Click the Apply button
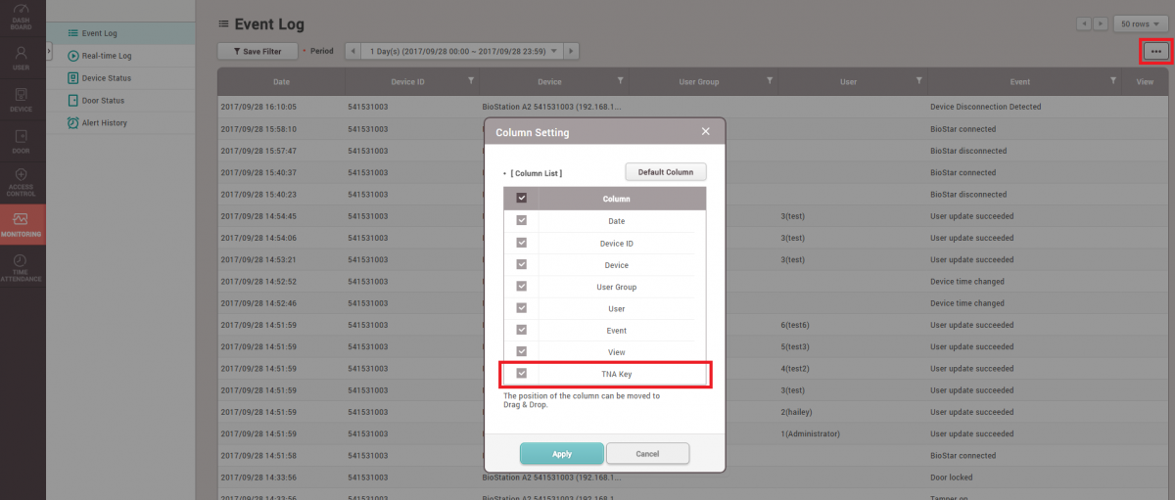Screen dimensions: 1175x500 tap(561, 454)
